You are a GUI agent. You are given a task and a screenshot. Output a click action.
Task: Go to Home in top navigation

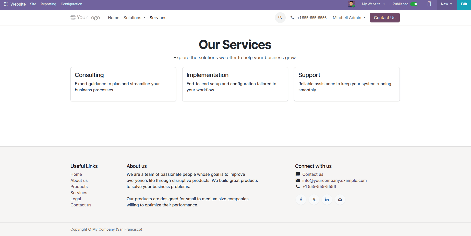(x=114, y=18)
